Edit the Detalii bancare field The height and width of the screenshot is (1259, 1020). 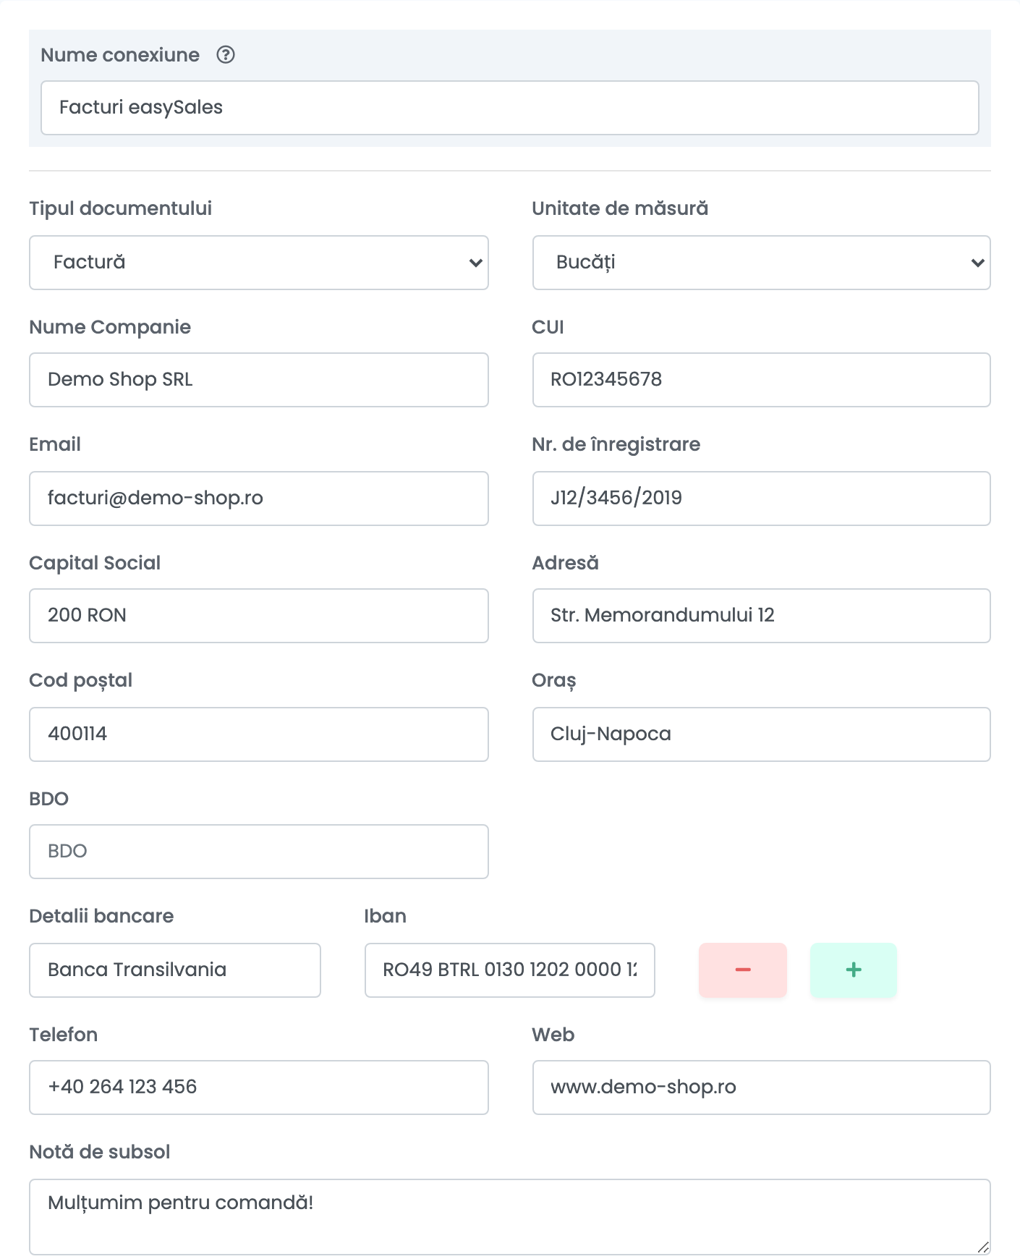[175, 970]
